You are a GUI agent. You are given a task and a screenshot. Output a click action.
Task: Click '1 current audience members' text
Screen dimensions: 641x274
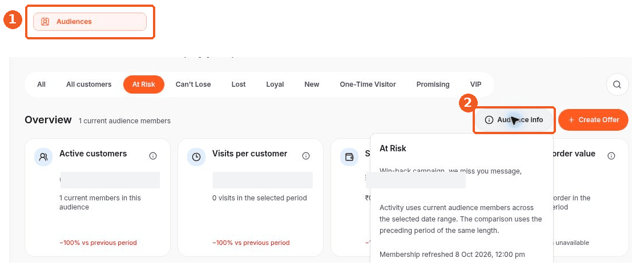point(124,121)
